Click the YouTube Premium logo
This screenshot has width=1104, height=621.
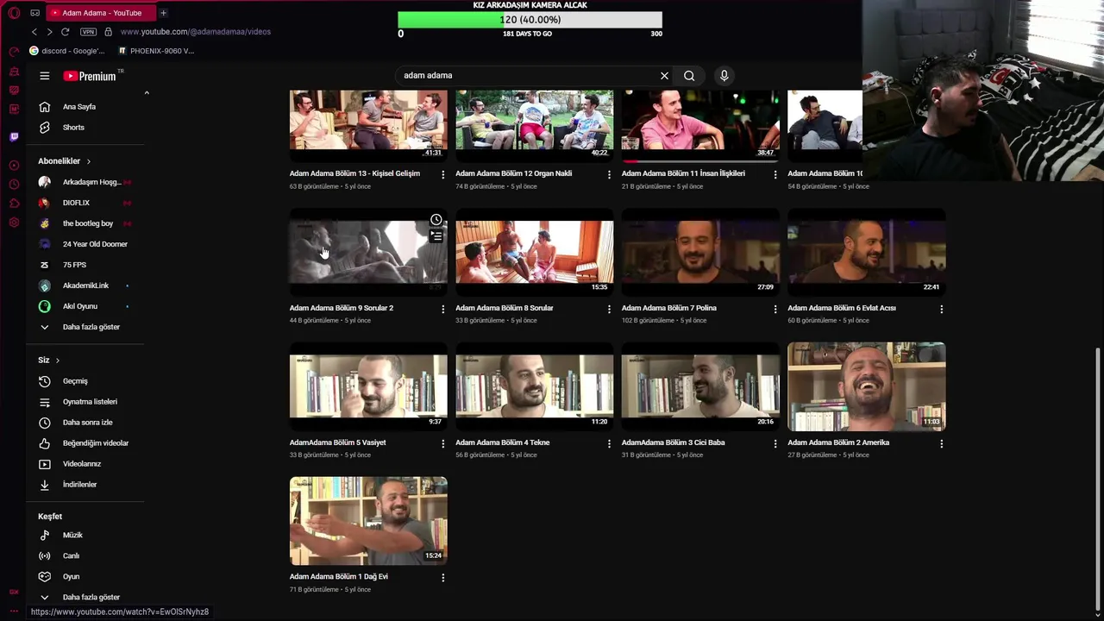(x=90, y=76)
